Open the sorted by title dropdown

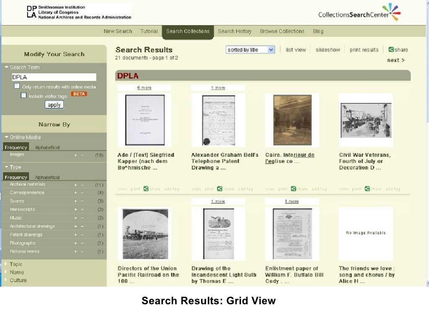tap(251, 50)
